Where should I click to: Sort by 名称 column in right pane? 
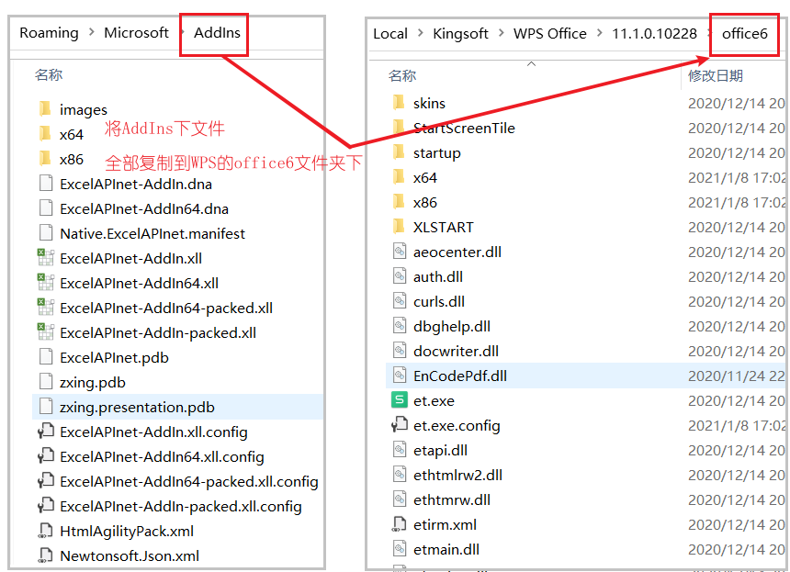[402, 75]
